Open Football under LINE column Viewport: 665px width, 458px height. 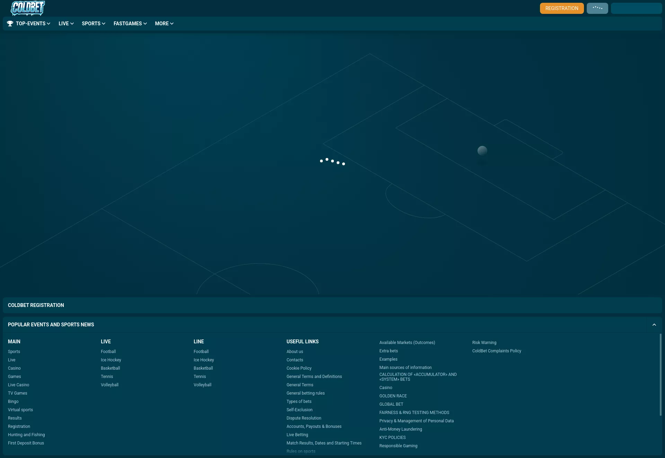click(x=201, y=352)
